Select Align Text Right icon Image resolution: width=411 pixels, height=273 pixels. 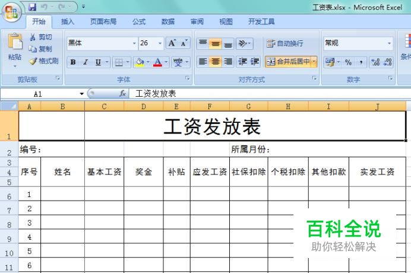(228, 62)
